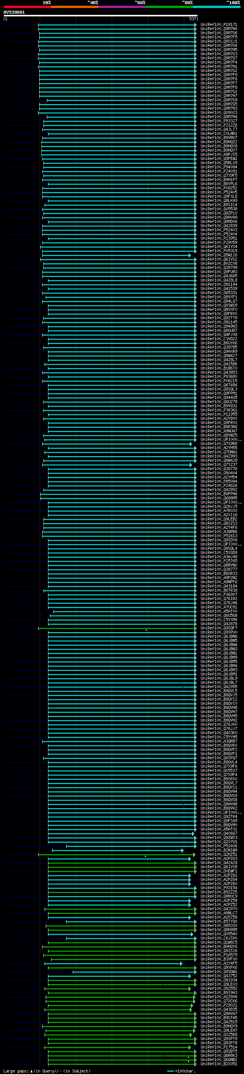Screen dimensions: 244x1074
Task: Click the yellow gap marker on the Q2HZ51 bar
Action: click(x=145, y=856)
